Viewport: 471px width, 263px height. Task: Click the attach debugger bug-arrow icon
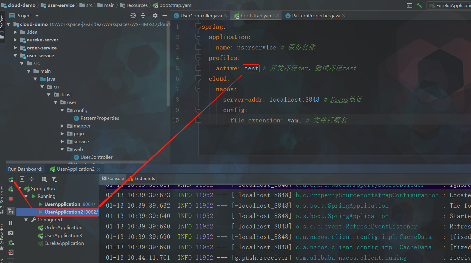click(11, 243)
